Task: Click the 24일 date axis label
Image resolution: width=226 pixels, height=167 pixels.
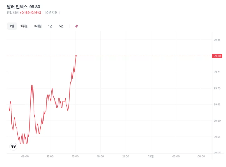Action: coord(151,156)
